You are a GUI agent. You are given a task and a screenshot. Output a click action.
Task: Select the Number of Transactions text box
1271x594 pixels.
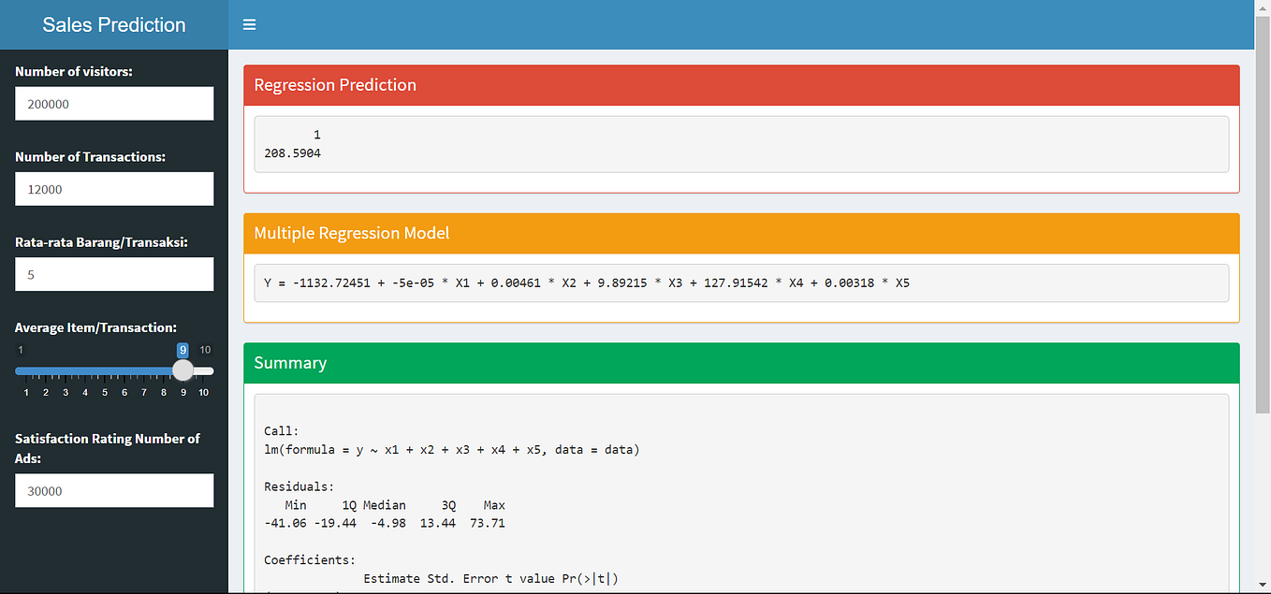[113, 189]
